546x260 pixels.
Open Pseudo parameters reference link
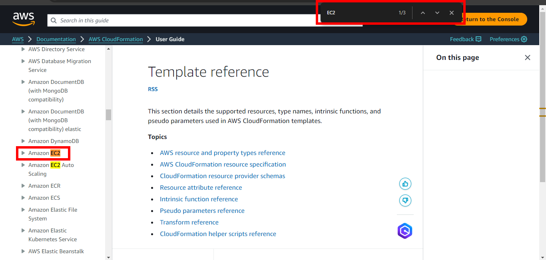click(x=202, y=210)
